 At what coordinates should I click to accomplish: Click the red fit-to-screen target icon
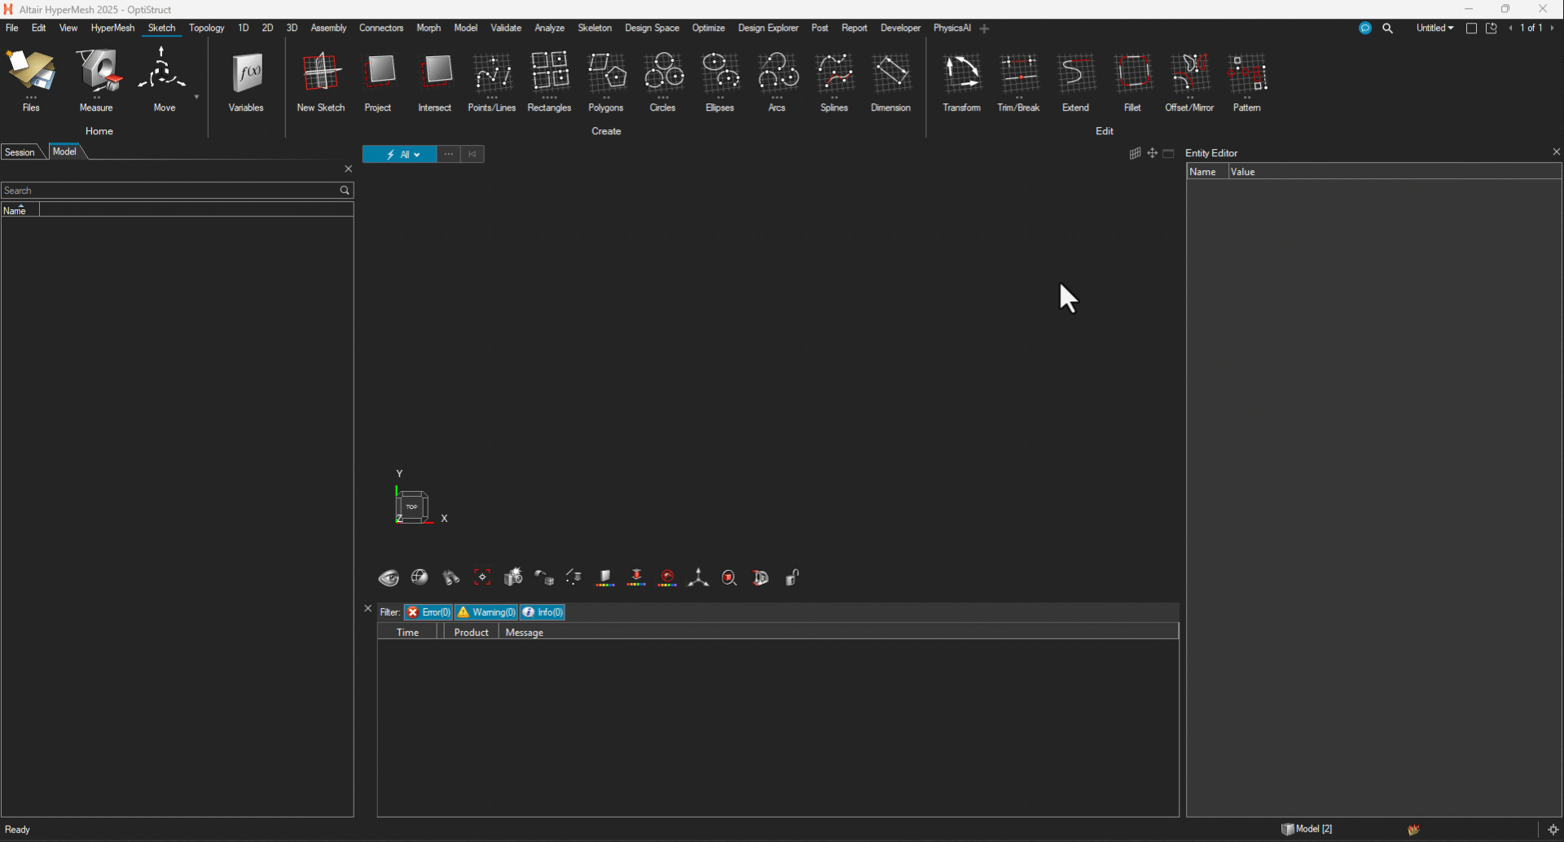point(482,577)
